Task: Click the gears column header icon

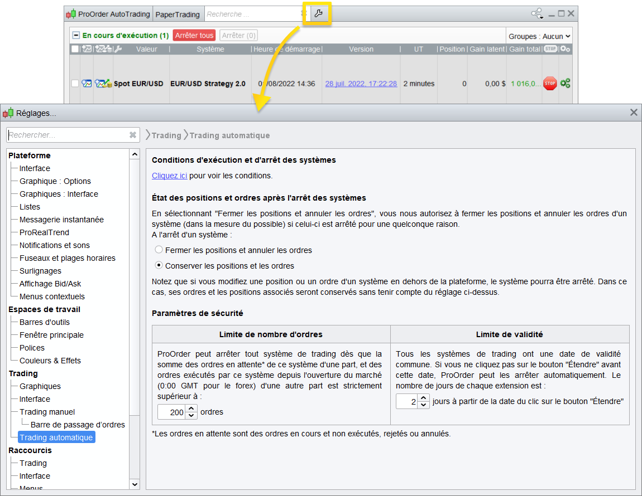Action: pyautogui.click(x=565, y=49)
